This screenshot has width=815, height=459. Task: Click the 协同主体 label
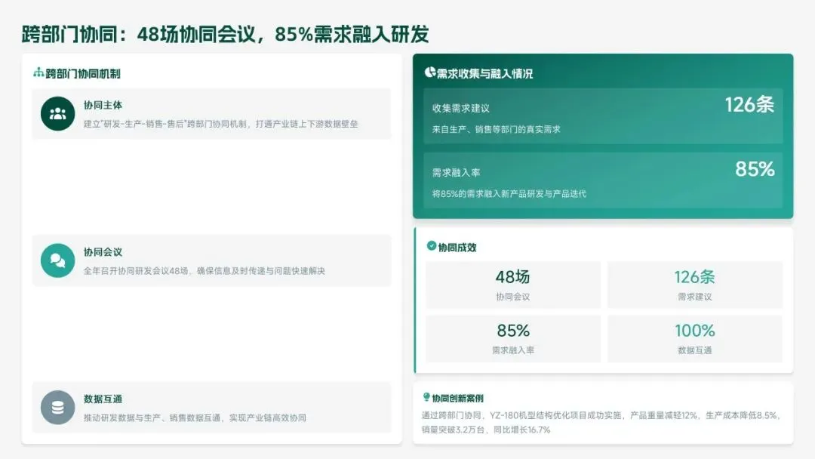click(x=103, y=105)
